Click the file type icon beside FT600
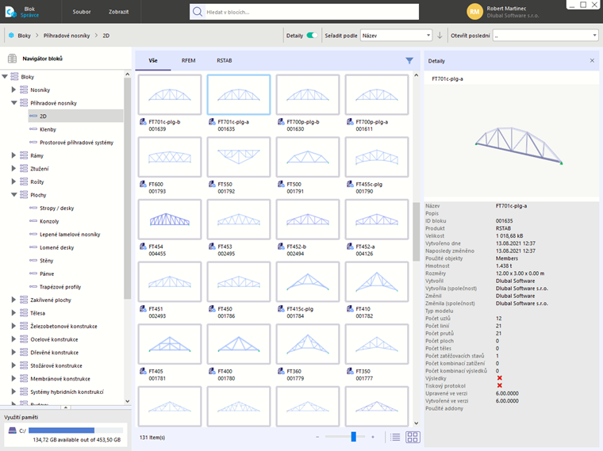603x451 pixels. click(143, 184)
